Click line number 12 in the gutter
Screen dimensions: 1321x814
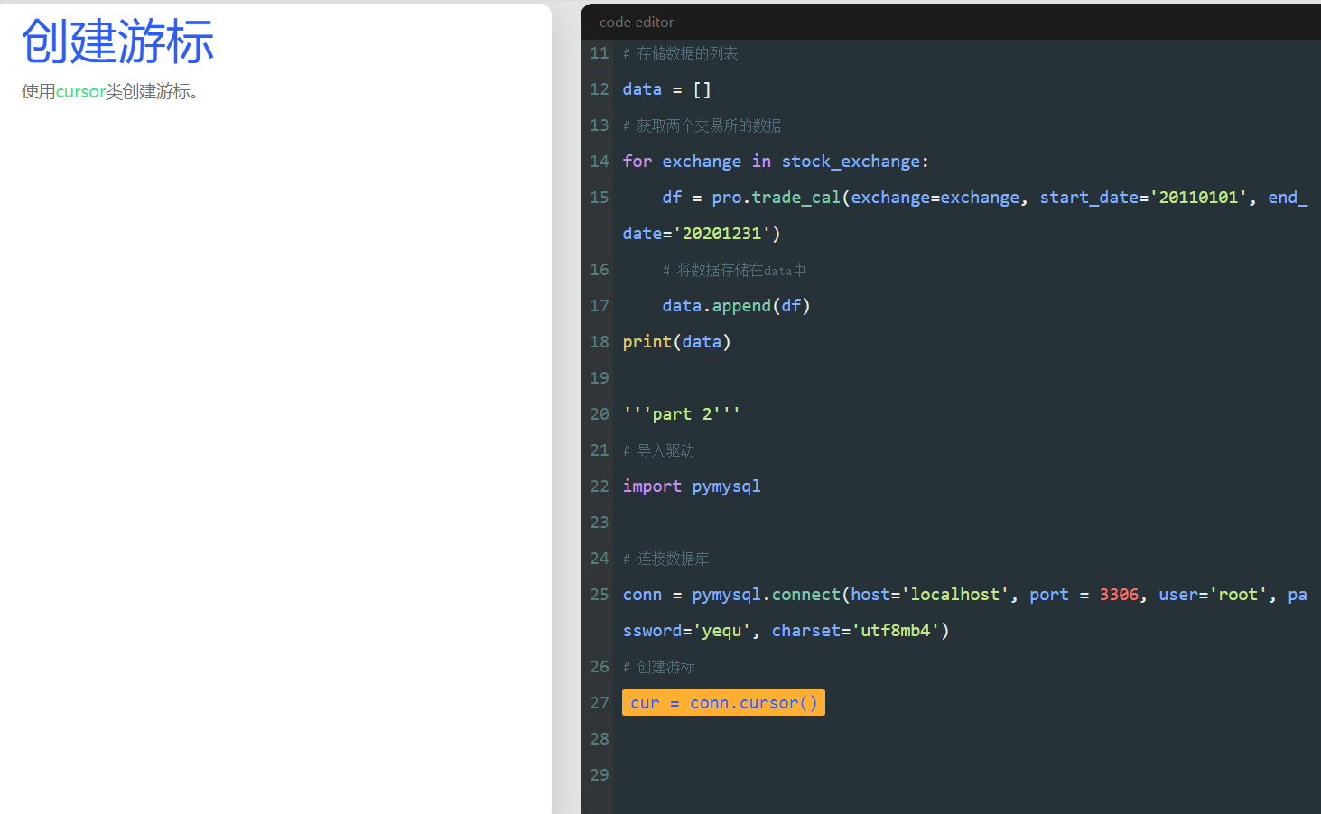(x=600, y=89)
